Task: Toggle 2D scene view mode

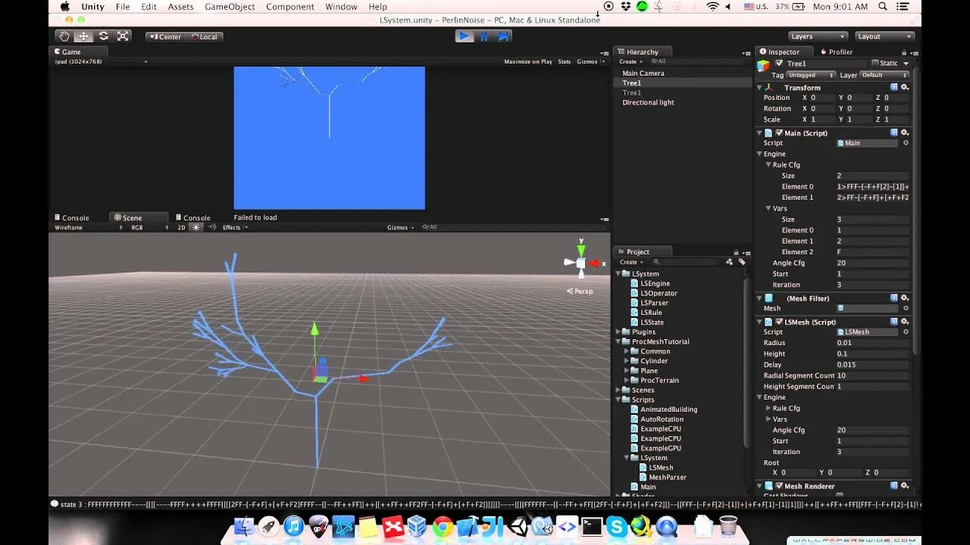Action: click(181, 227)
